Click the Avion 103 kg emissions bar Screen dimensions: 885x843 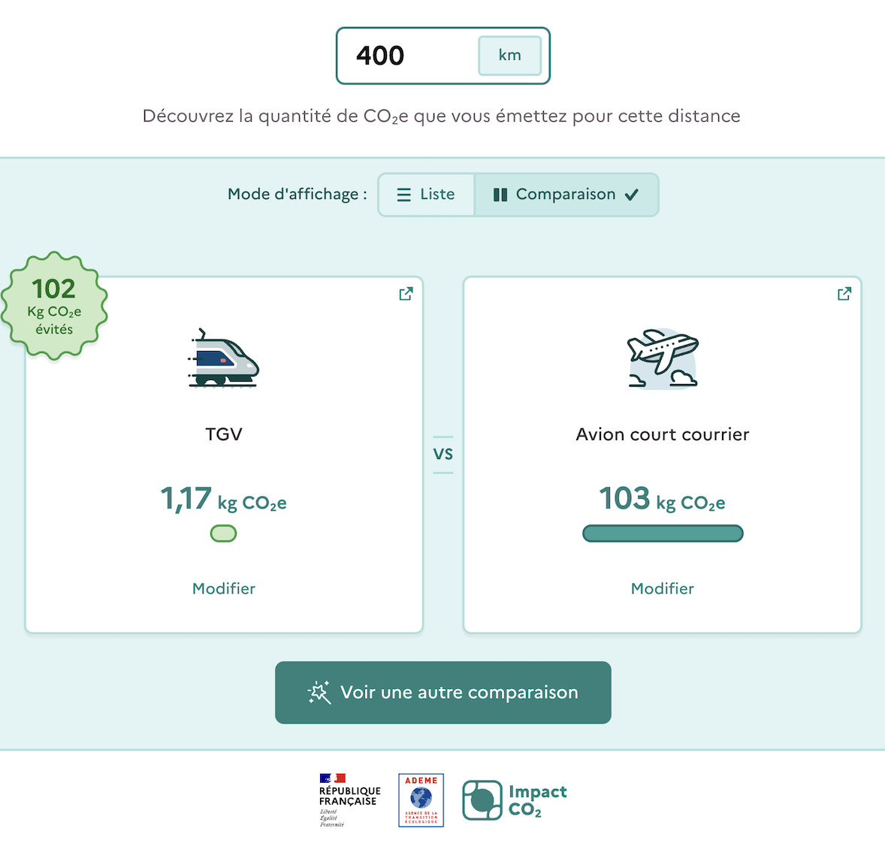662,533
